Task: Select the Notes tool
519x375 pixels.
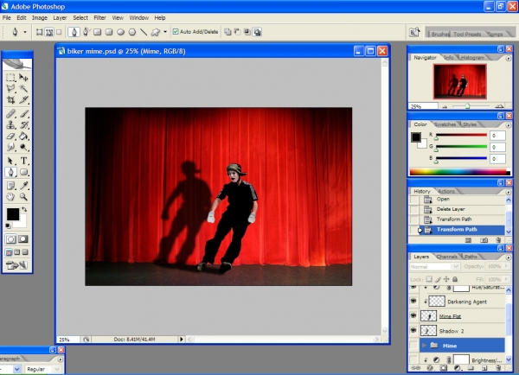Action: 10,186
